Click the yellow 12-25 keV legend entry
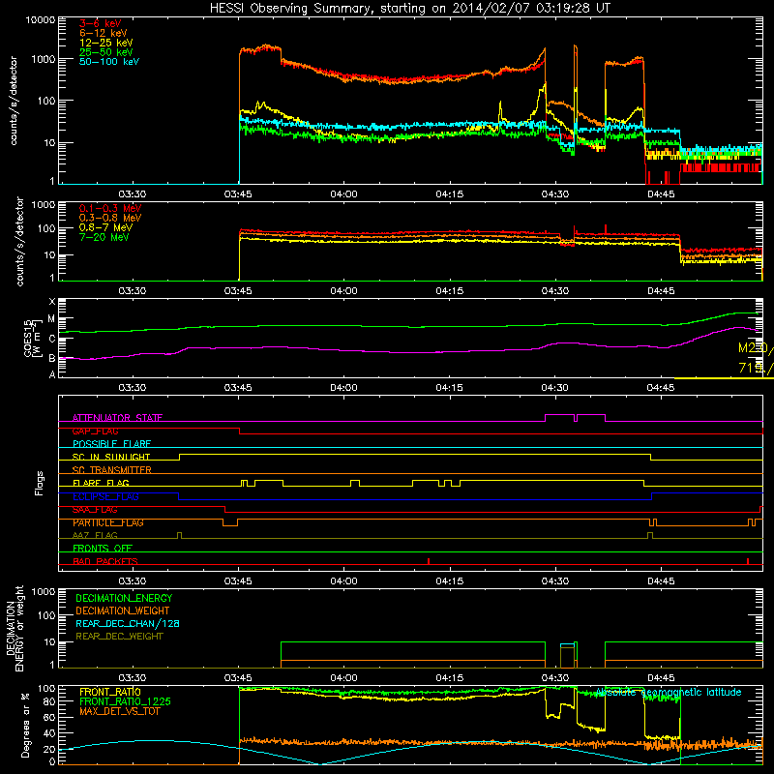The height and width of the screenshot is (774, 774). pos(106,43)
